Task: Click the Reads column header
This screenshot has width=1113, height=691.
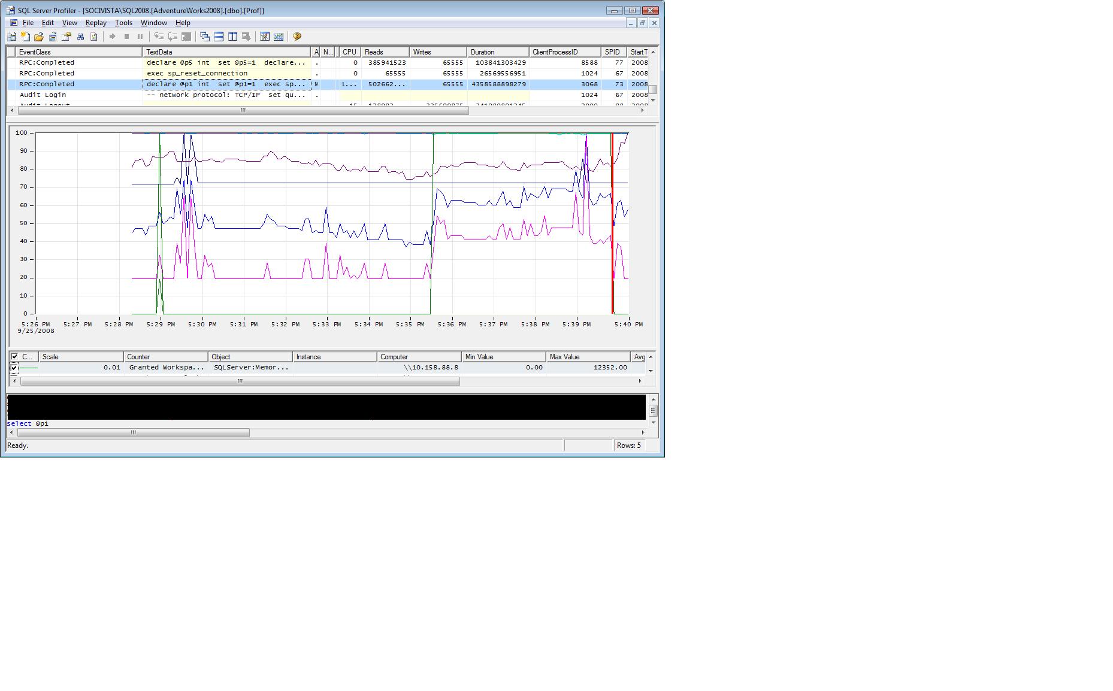Action: 385,52
